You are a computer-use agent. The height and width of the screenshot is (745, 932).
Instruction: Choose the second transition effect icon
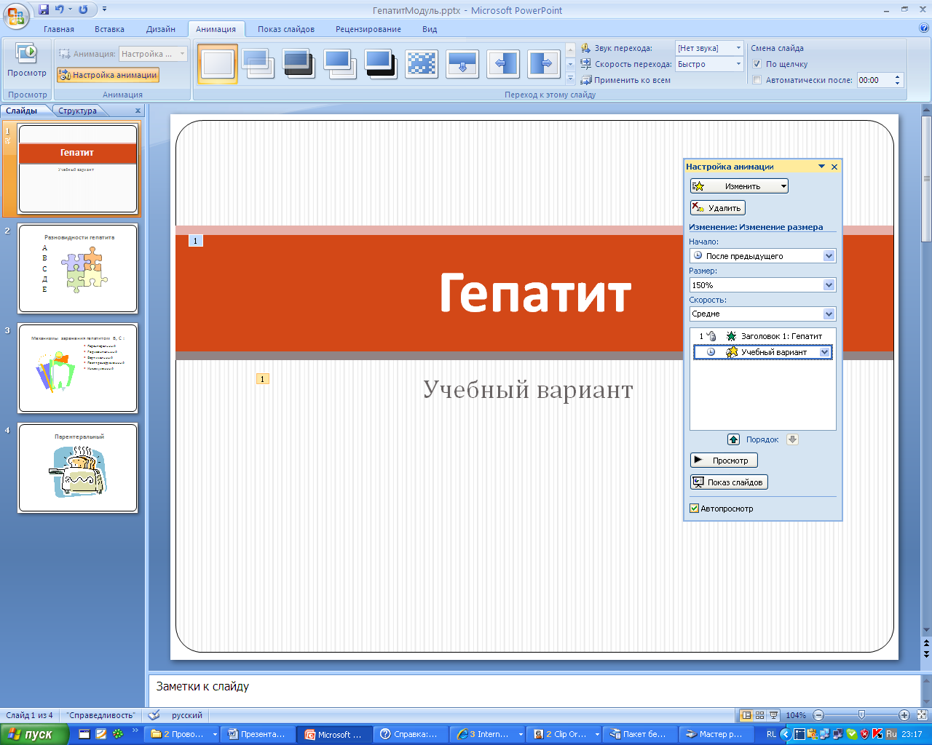(x=258, y=64)
